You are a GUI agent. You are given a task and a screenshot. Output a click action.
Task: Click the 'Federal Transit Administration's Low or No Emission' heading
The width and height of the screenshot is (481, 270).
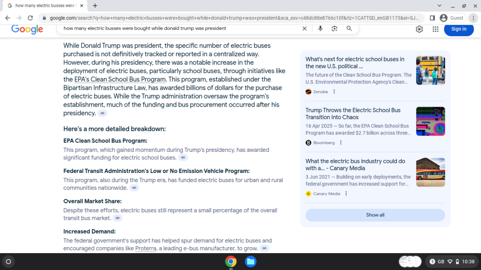pos(156,171)
